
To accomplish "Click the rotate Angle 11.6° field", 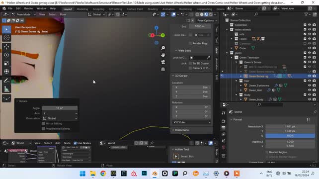I will pyautogui.click(x=60, y=108).
